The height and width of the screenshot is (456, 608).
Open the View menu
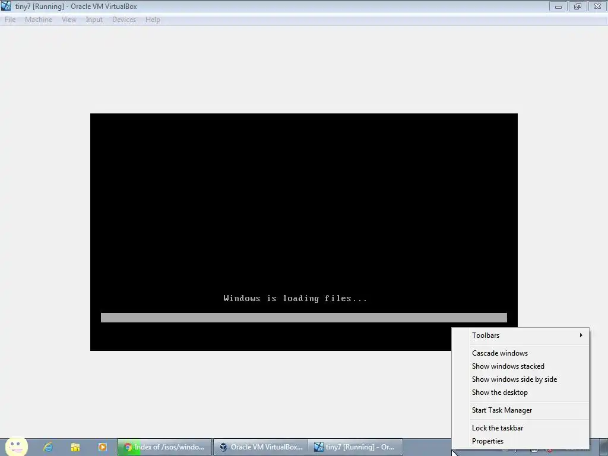tap(69, 20)
